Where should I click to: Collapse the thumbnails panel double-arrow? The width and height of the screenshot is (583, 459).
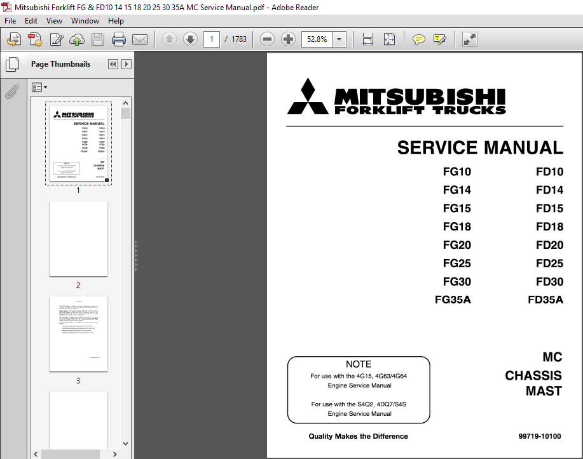pos(113,64)
